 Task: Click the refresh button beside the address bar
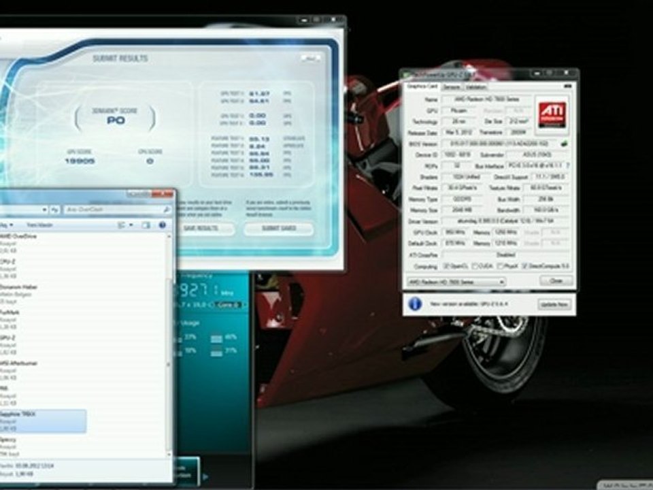pyautogui.click(x=54, y=210)
